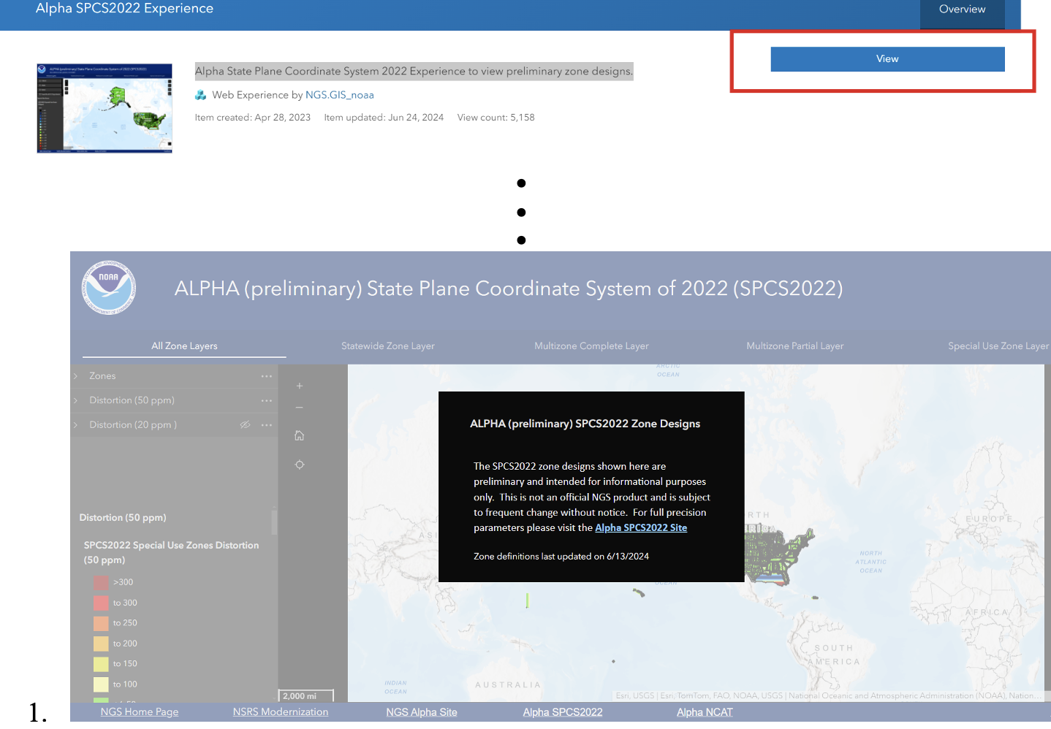Open the Multizone Partial Layer tab
This screenshot has width=1051, height=729.
coord(794,346)
